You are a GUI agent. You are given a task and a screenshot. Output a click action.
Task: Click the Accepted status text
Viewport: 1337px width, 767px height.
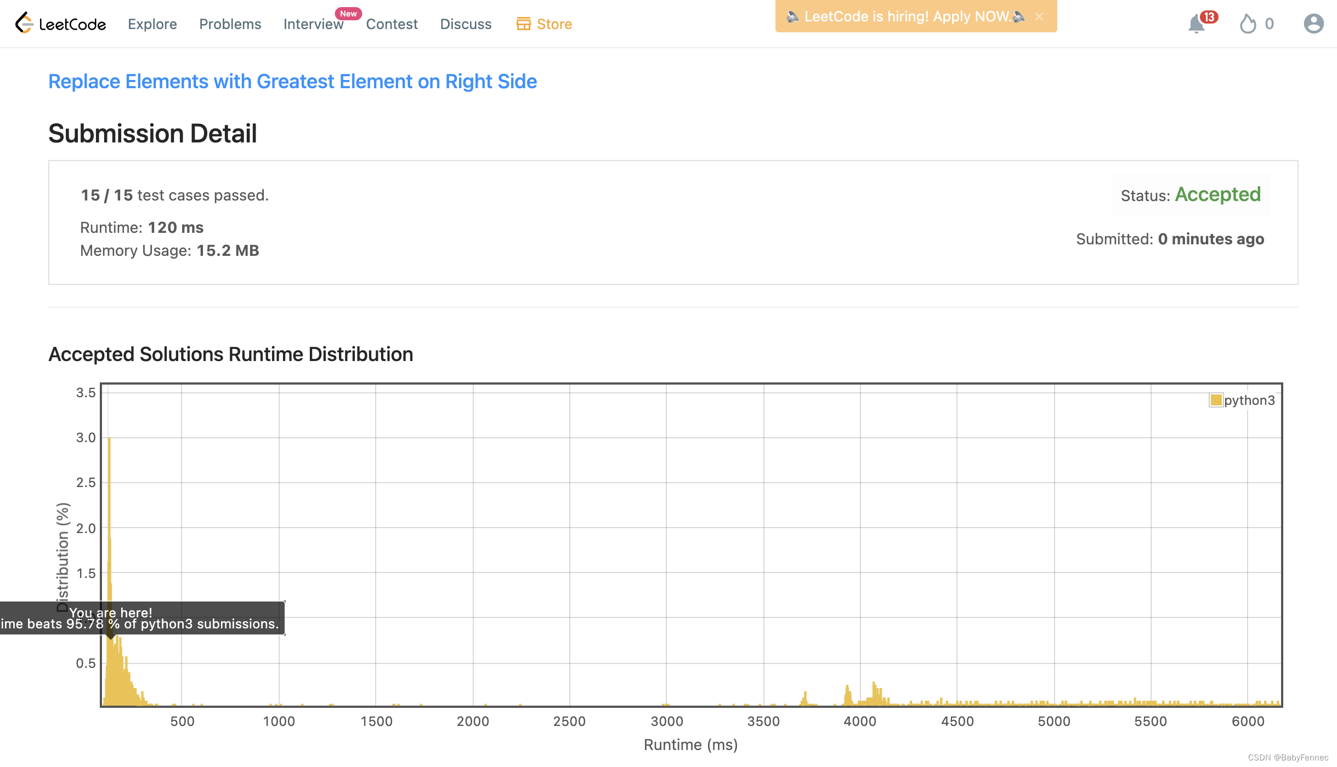[x=1217, y=194]
